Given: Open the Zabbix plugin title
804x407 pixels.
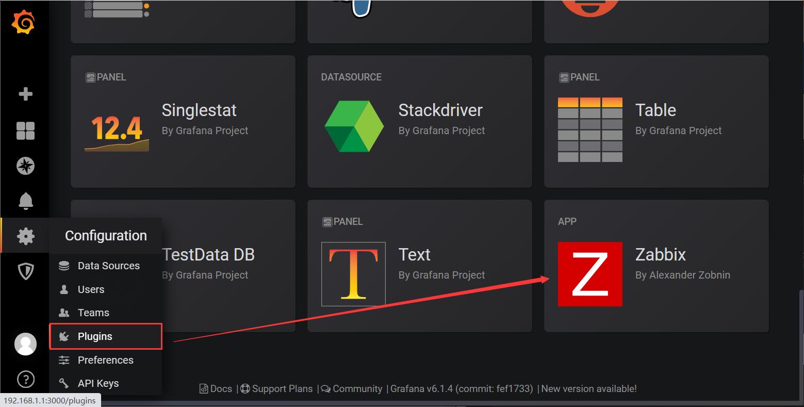Looking at the screenshot, I should 661,254.
